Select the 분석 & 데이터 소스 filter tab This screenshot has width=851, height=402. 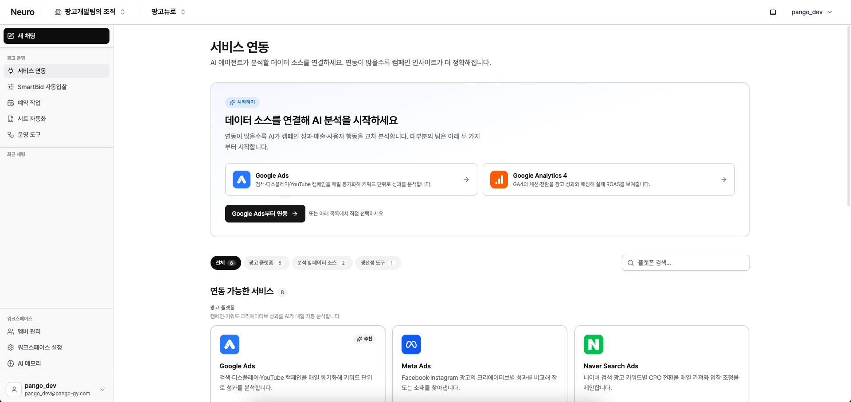322,263
